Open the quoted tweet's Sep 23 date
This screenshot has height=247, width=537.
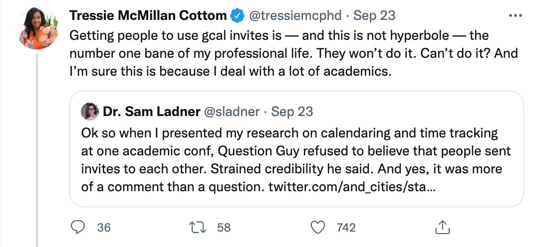coord(292,112)
